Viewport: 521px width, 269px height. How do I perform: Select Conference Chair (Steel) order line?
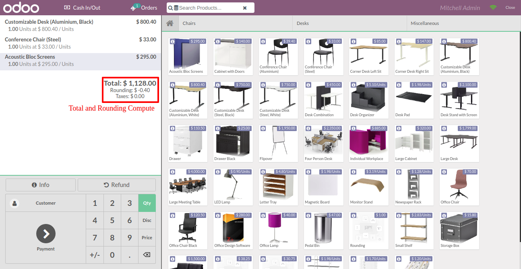81,43
